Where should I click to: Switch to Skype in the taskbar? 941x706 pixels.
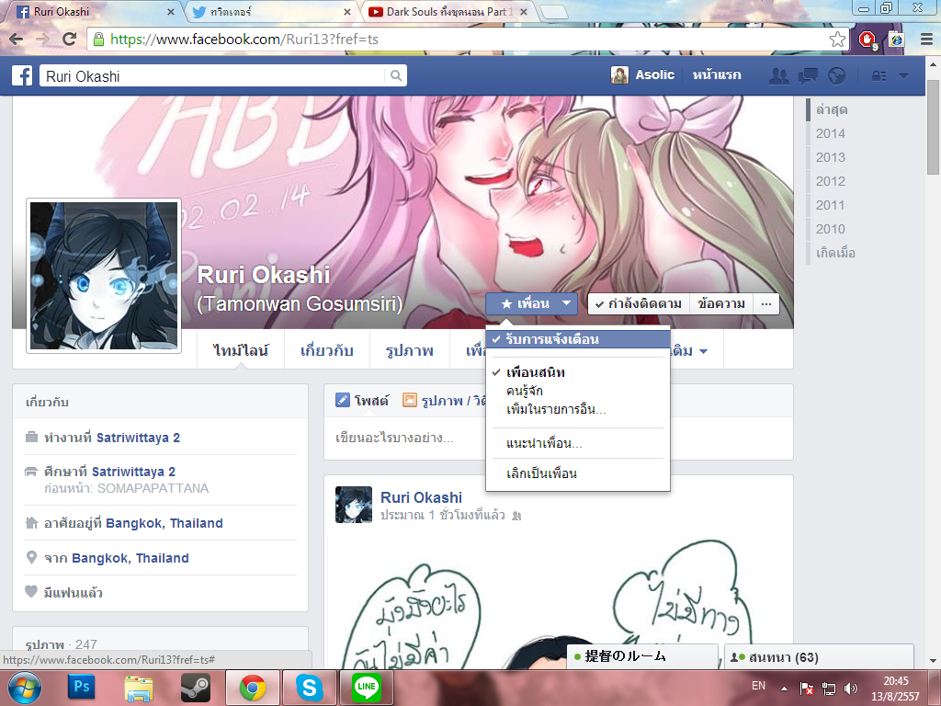coord(309,688)
